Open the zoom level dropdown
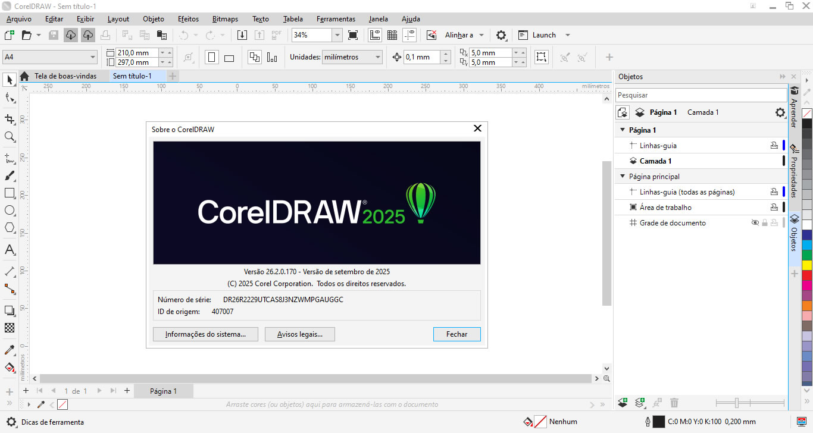This screenshot has width=813, height=433. [337, 35]
